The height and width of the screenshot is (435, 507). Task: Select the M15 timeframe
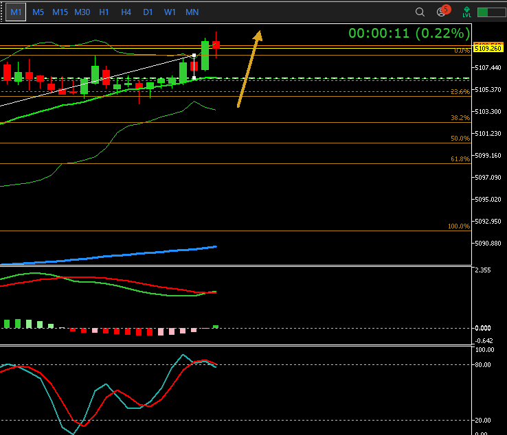pyautogui.click(x=60, y=12)
